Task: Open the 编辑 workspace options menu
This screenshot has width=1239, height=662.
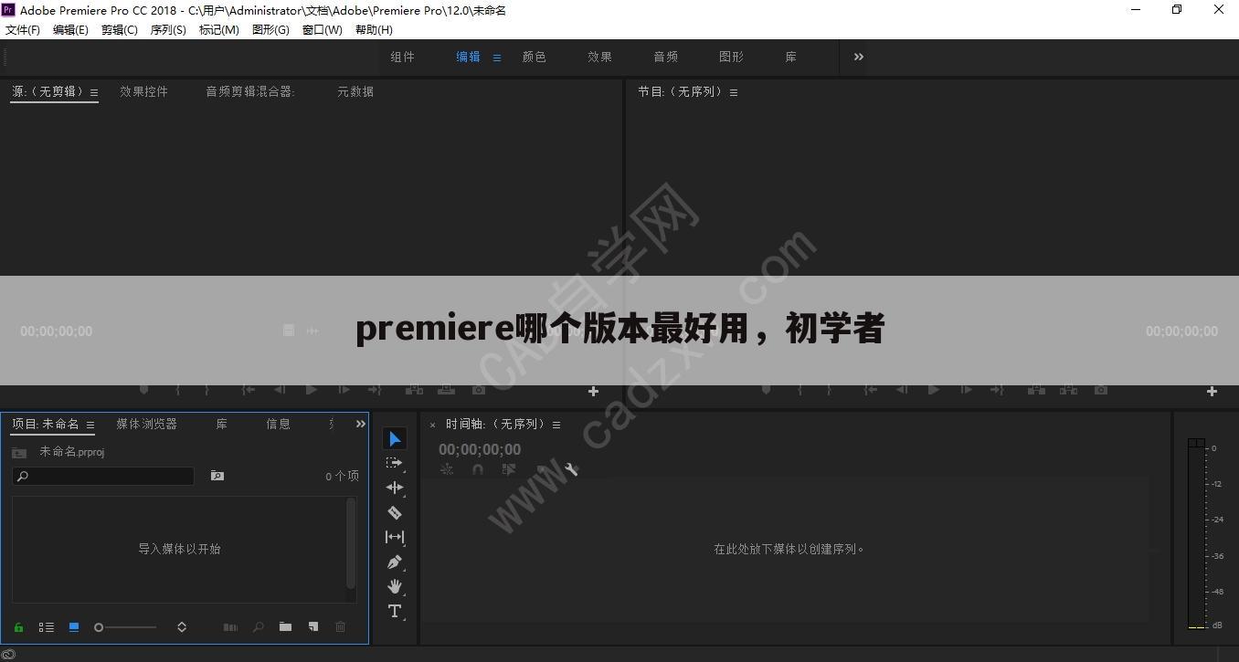Action: tap(497, 58)
